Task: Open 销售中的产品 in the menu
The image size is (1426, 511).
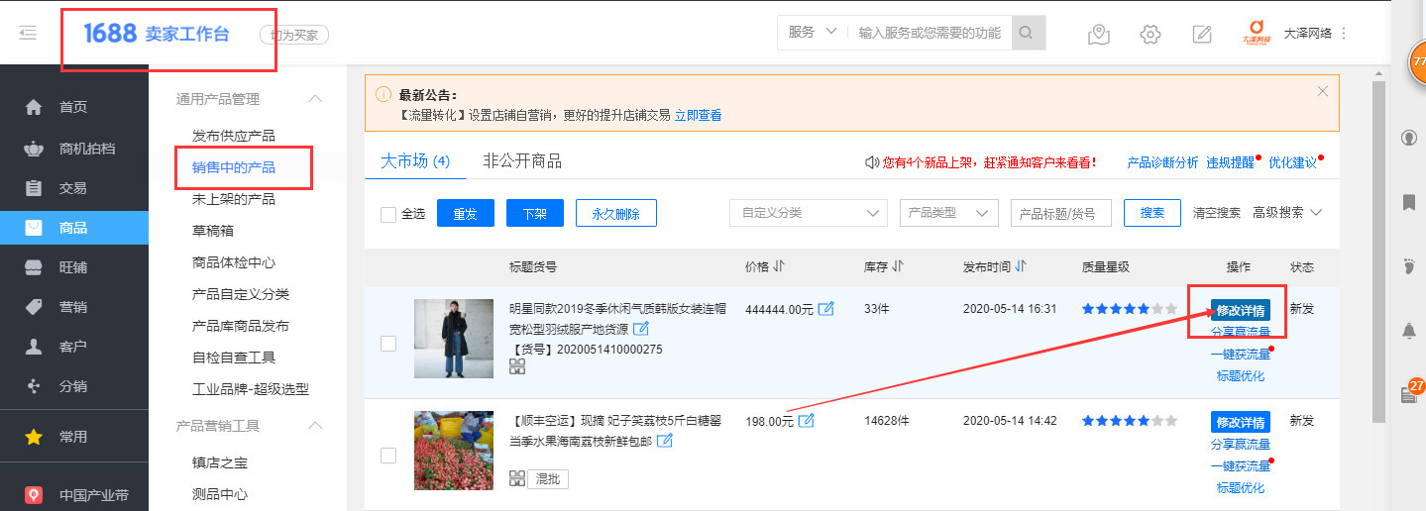Action: coord(234,167)
